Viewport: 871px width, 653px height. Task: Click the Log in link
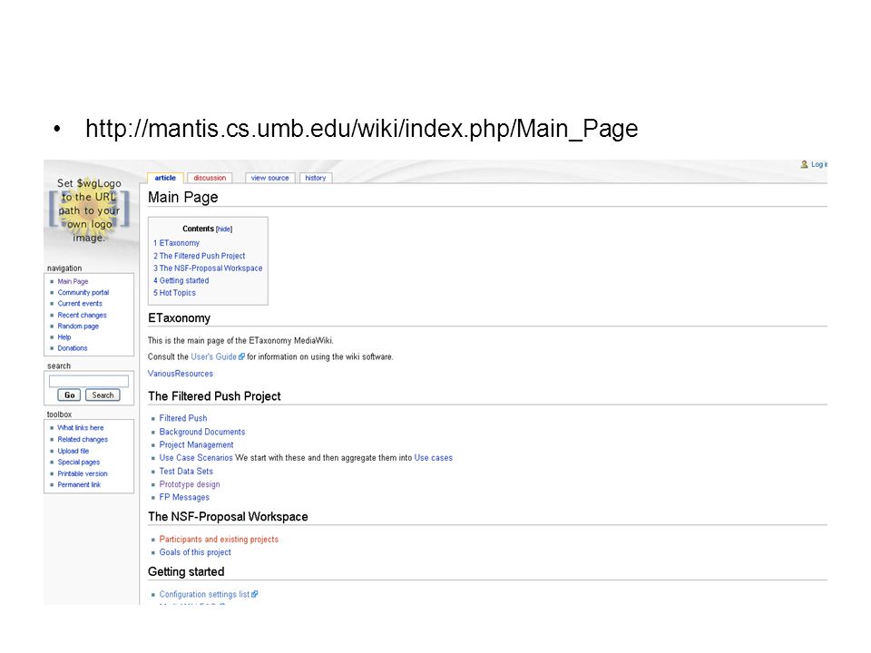pyautogui.click(x=819, y=164)
